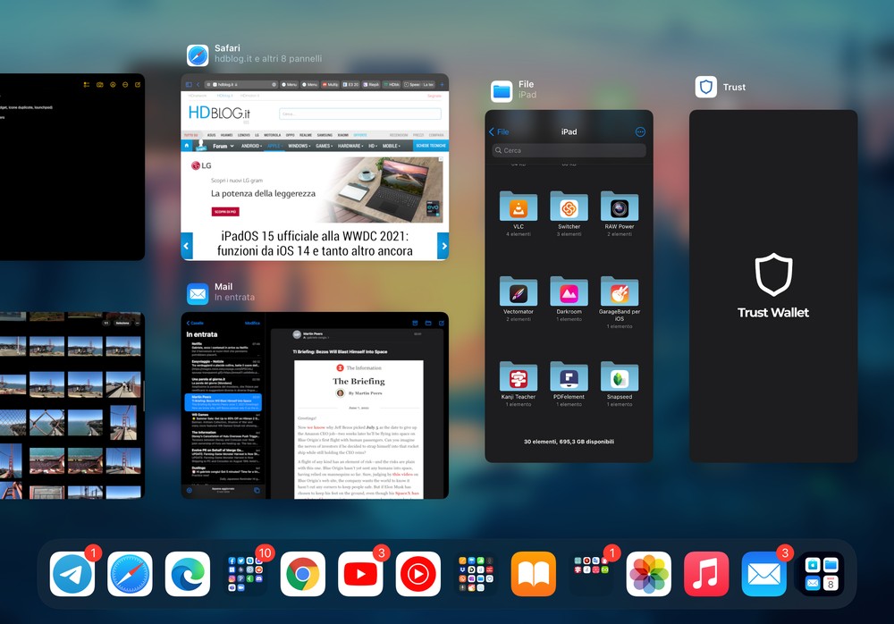Open the PDFelement folder in Files
The height and width of the screenshot is (624, 894).
[569, 384]
